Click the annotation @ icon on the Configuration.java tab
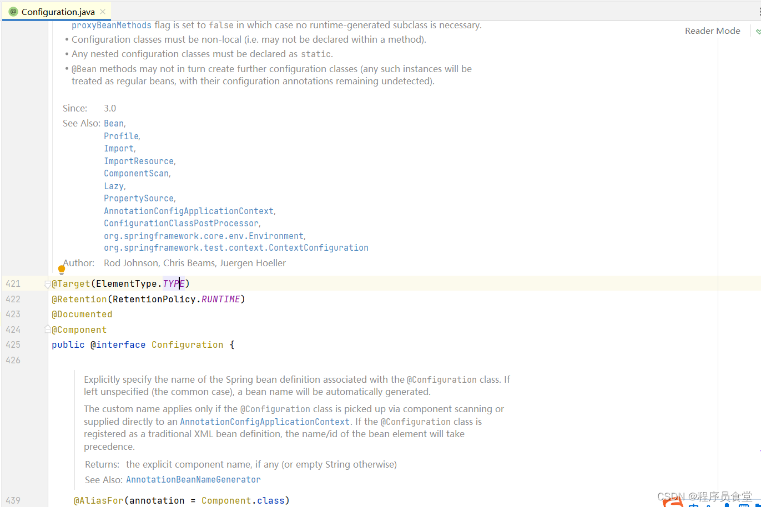The image size is (761, 507). coord(12,11)
